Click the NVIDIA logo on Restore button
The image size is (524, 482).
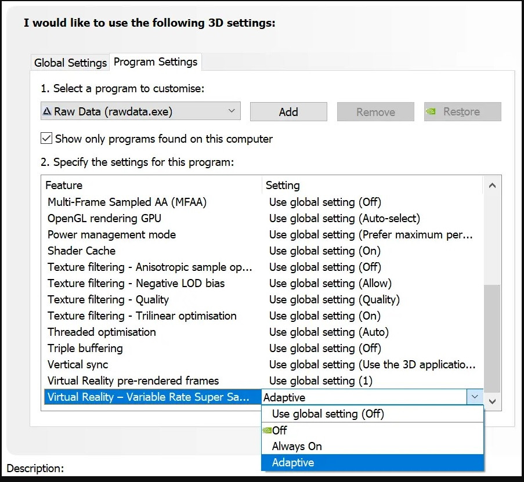tap(431, 111)
